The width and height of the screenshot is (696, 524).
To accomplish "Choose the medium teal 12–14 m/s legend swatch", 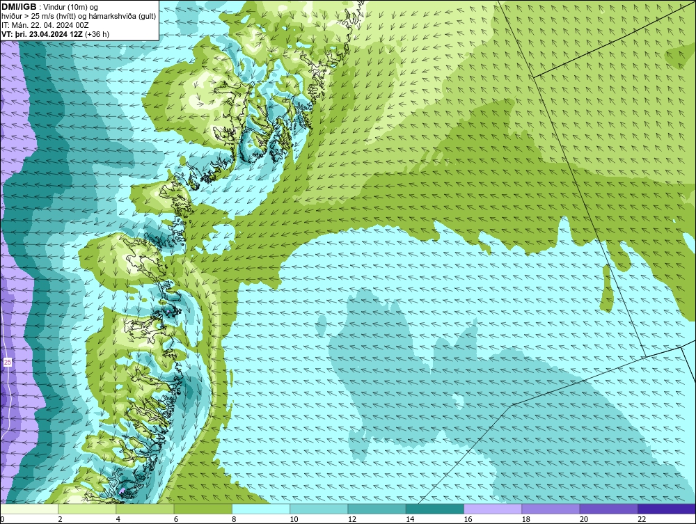I will 377,509.
